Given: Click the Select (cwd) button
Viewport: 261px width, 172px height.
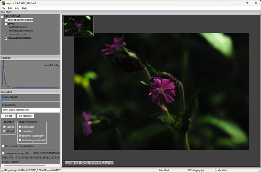Looking at the screenshot, I should pos(25,116).
